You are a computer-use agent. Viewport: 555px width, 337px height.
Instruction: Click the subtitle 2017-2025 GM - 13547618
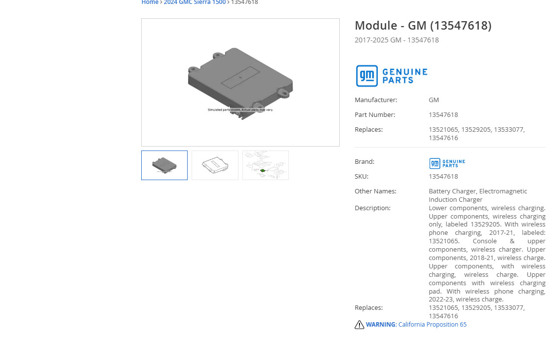[x=397, y=40]
